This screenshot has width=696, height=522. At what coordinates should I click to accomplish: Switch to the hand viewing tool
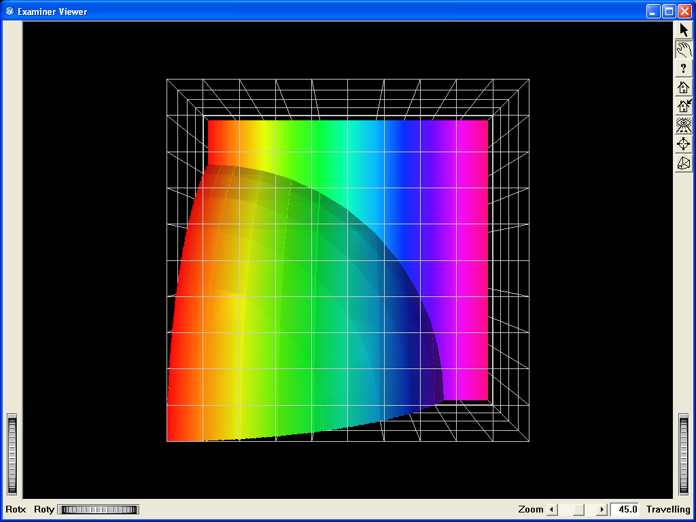tap(684, 48)
